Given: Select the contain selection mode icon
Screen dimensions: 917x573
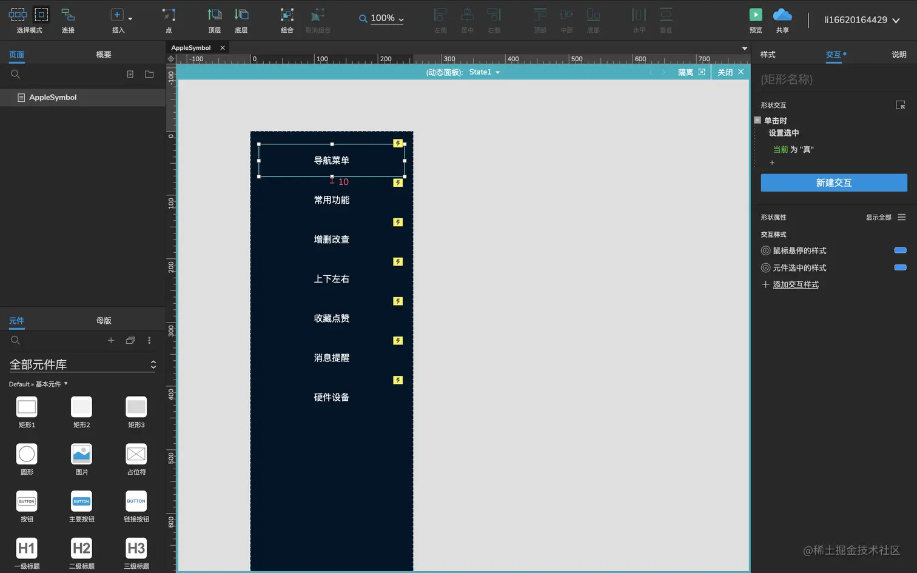Looking at the screenshot, I should coord(41,15).
